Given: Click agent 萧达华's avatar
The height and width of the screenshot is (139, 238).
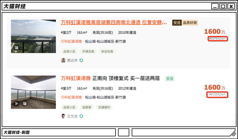Looking at the screenshot, I should coord(63,60).
